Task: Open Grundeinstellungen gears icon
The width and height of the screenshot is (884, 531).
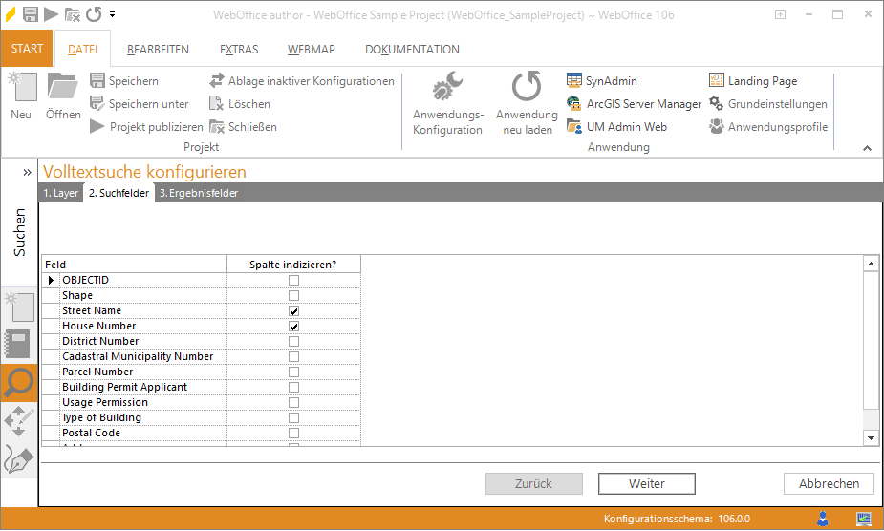Action: click(717, 104)
